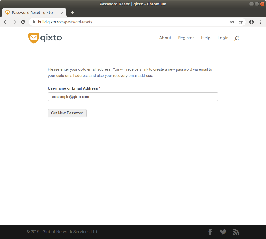Open the Facebook footer icon
The height and width of the screenshot is (239, 266).
click(210, 232)
